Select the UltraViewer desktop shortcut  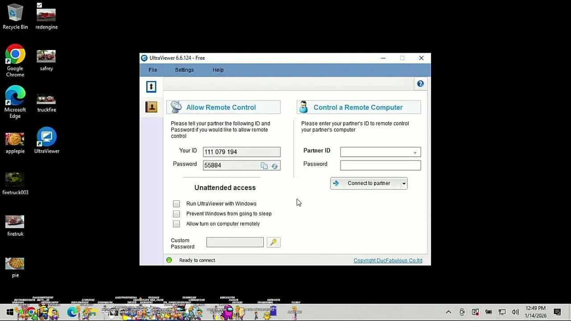point(46,141)
